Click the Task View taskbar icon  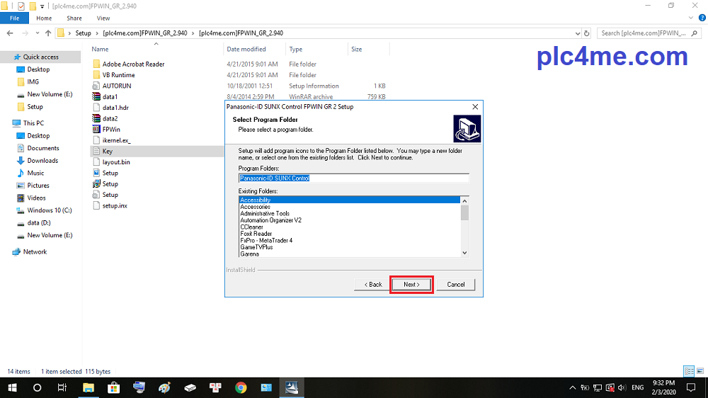click(62, 387)
